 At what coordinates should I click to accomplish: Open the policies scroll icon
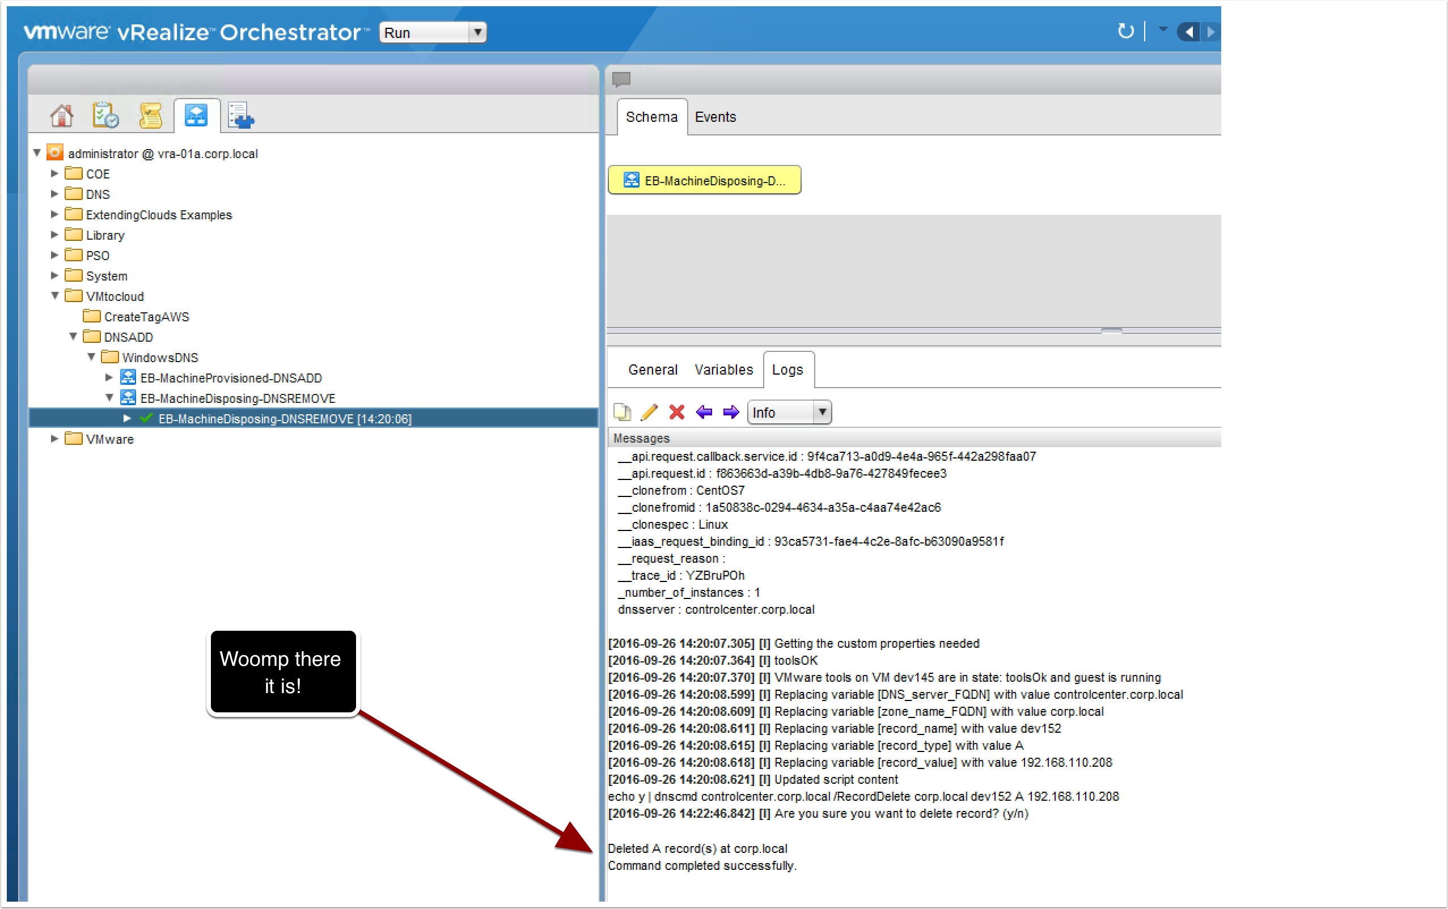pos(150,115)
